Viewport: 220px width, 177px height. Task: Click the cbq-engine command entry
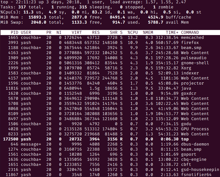click(194, 159)
